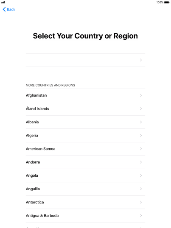Choose Algeria in the region list

(x=85, y=136)
